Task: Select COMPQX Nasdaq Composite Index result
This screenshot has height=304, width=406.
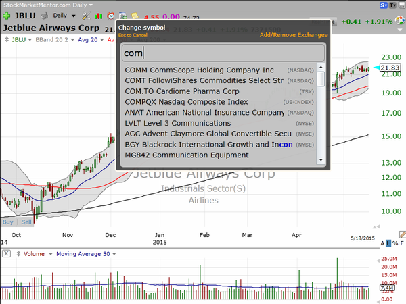Action: point(219,102)
